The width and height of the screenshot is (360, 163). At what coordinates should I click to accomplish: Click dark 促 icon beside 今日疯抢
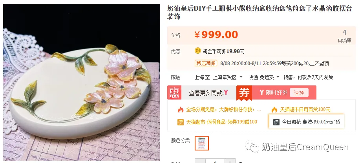coord(276,122)
